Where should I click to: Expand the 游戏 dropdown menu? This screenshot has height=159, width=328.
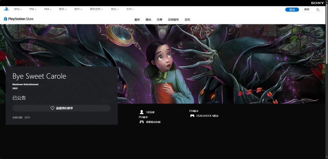coord(18,9)
